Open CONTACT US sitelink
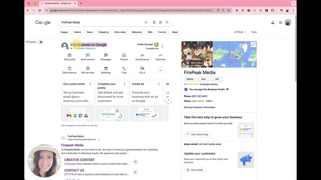The image size is (321, 180). [74, 170]
